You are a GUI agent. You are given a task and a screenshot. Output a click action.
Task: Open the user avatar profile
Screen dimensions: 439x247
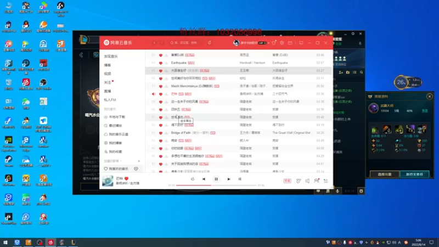coord(237,43)
